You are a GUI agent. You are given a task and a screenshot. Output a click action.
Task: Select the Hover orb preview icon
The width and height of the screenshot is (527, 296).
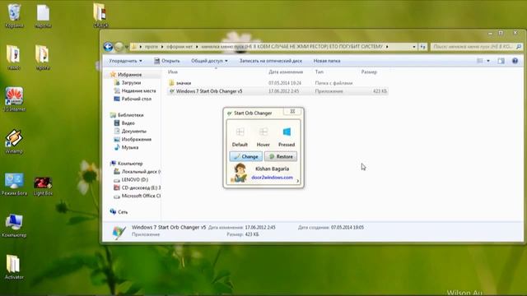point(263,132)
